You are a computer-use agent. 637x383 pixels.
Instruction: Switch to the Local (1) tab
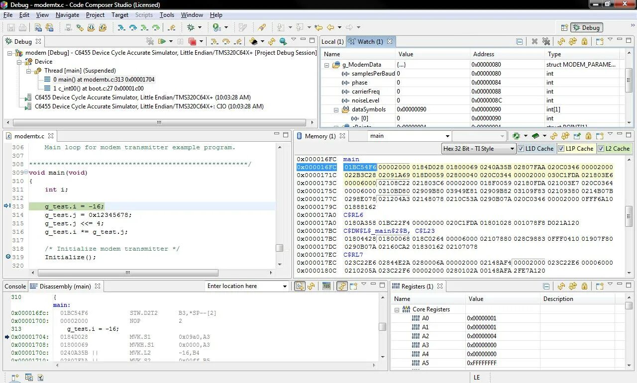332,42
